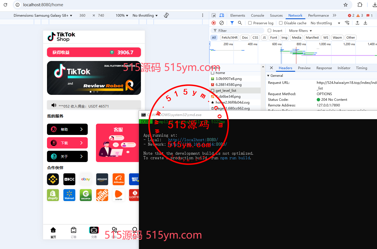This screenshot has width=377, height=249.
Task: Click the inspect element picker icon
Action: tap(214, 15)
